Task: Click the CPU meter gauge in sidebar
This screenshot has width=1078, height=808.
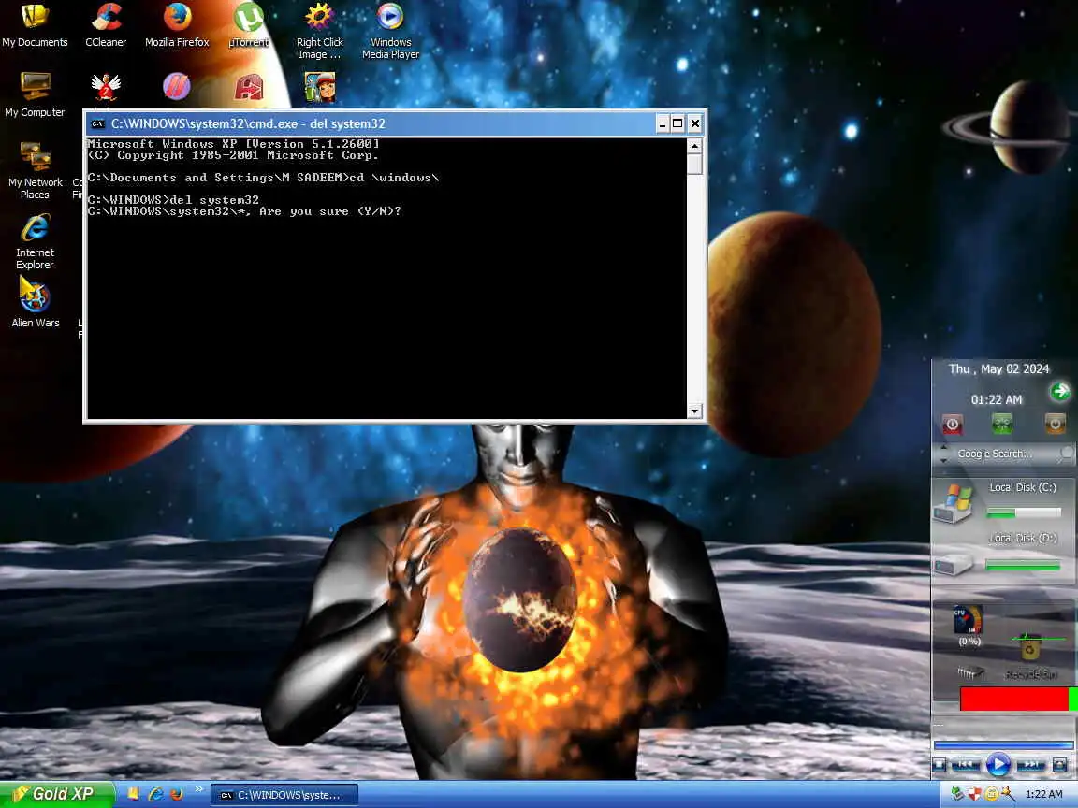Action: pyautogui.click(x=968, y=620)
